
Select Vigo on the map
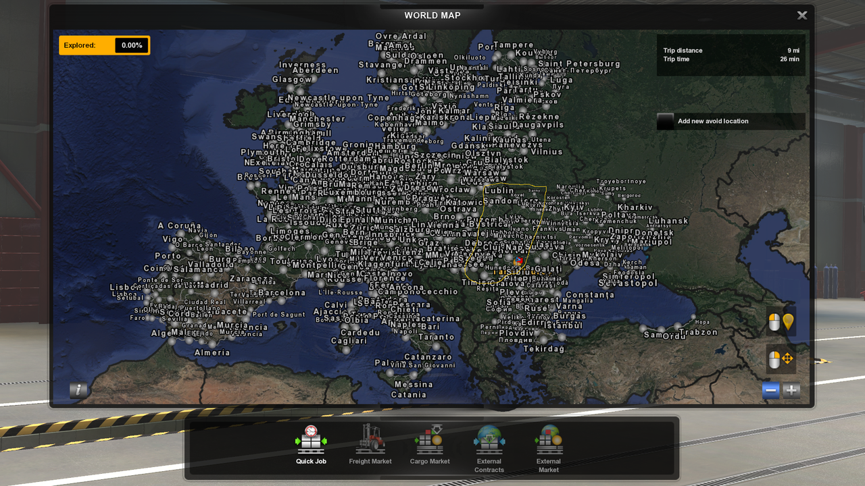(173, 239)
